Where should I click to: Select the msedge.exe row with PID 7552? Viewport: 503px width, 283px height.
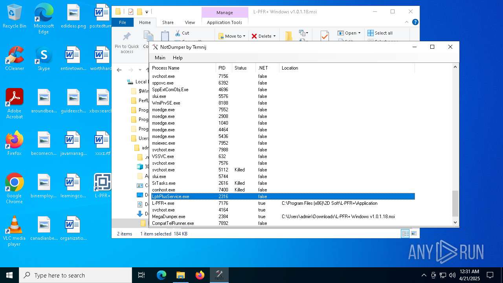[283, 110]
